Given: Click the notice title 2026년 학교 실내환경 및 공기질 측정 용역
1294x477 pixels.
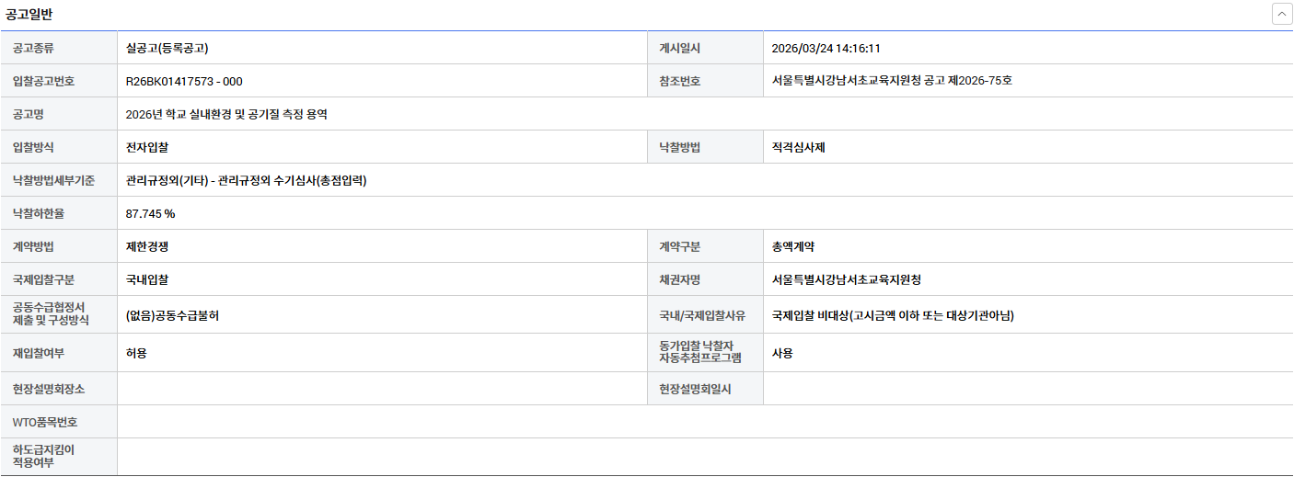Looking at the screenshot, I should 226,115.
